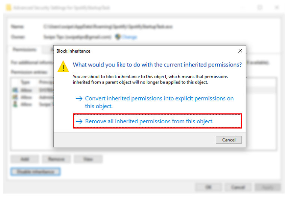Close the Block Inheritance dialog with X
The height and width of the screenshot is (197, 288).
[x=240, y=51]
